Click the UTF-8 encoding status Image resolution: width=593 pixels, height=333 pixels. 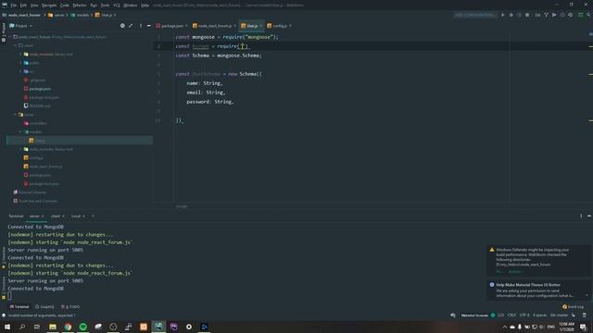(524, 314)
